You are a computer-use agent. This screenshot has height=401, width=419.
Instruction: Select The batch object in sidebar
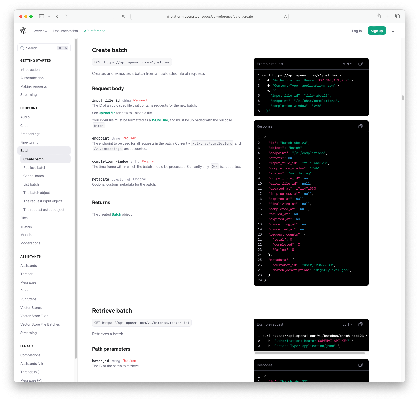coord(37,193)
